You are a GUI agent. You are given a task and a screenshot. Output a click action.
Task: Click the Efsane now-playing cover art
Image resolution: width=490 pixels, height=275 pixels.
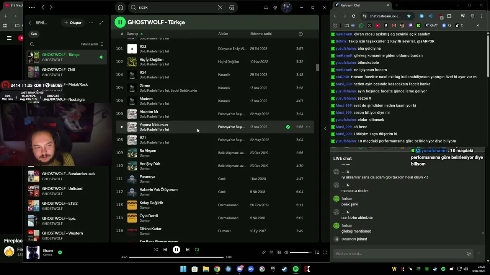pyautogui.click(x=33, y=252)
